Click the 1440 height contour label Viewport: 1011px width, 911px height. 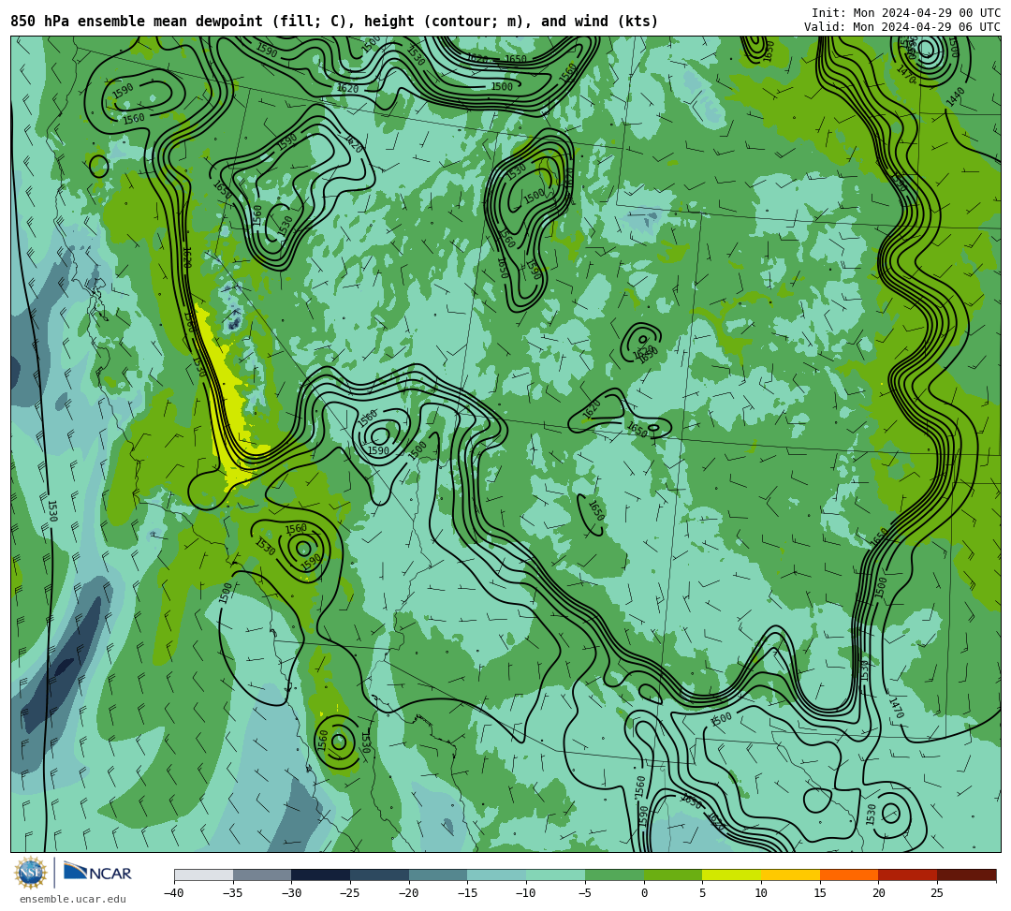[x=956, y=96]
